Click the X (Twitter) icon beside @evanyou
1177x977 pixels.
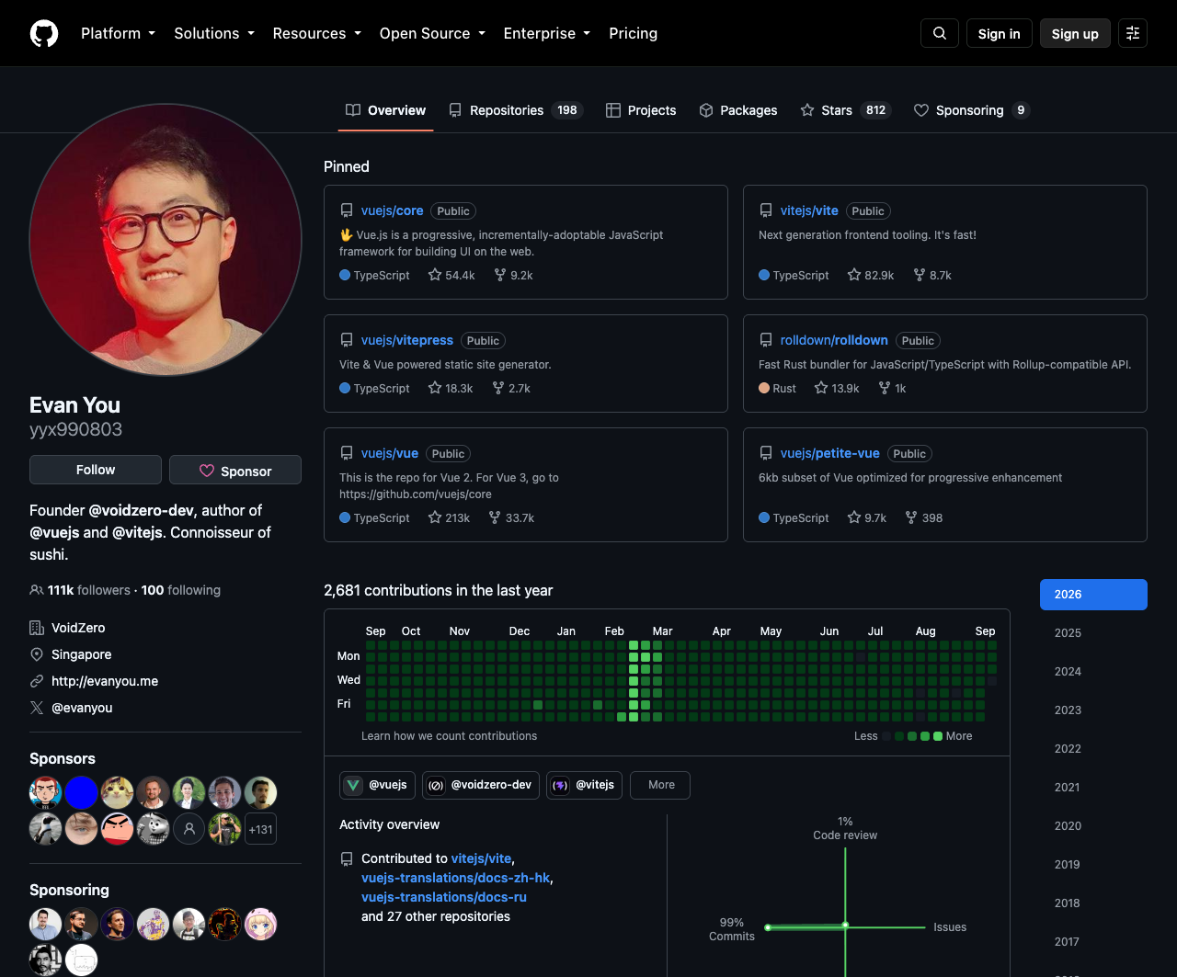point(37,708)
